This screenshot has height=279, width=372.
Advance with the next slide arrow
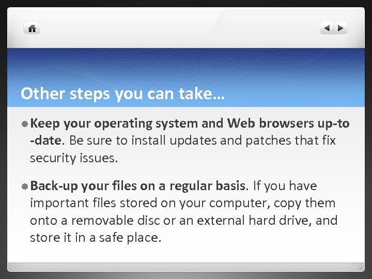coord(342,28)
